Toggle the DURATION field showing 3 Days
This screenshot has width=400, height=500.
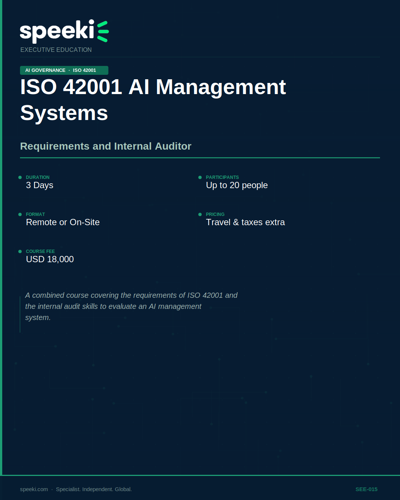(40, 186)
